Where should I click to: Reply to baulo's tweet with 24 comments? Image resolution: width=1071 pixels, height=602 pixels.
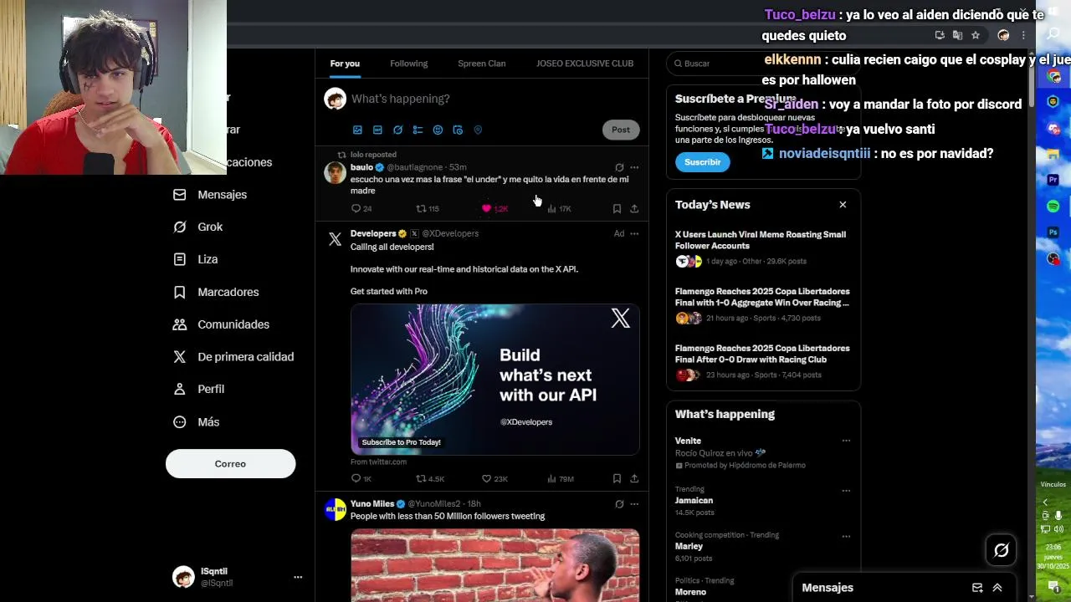361,208
